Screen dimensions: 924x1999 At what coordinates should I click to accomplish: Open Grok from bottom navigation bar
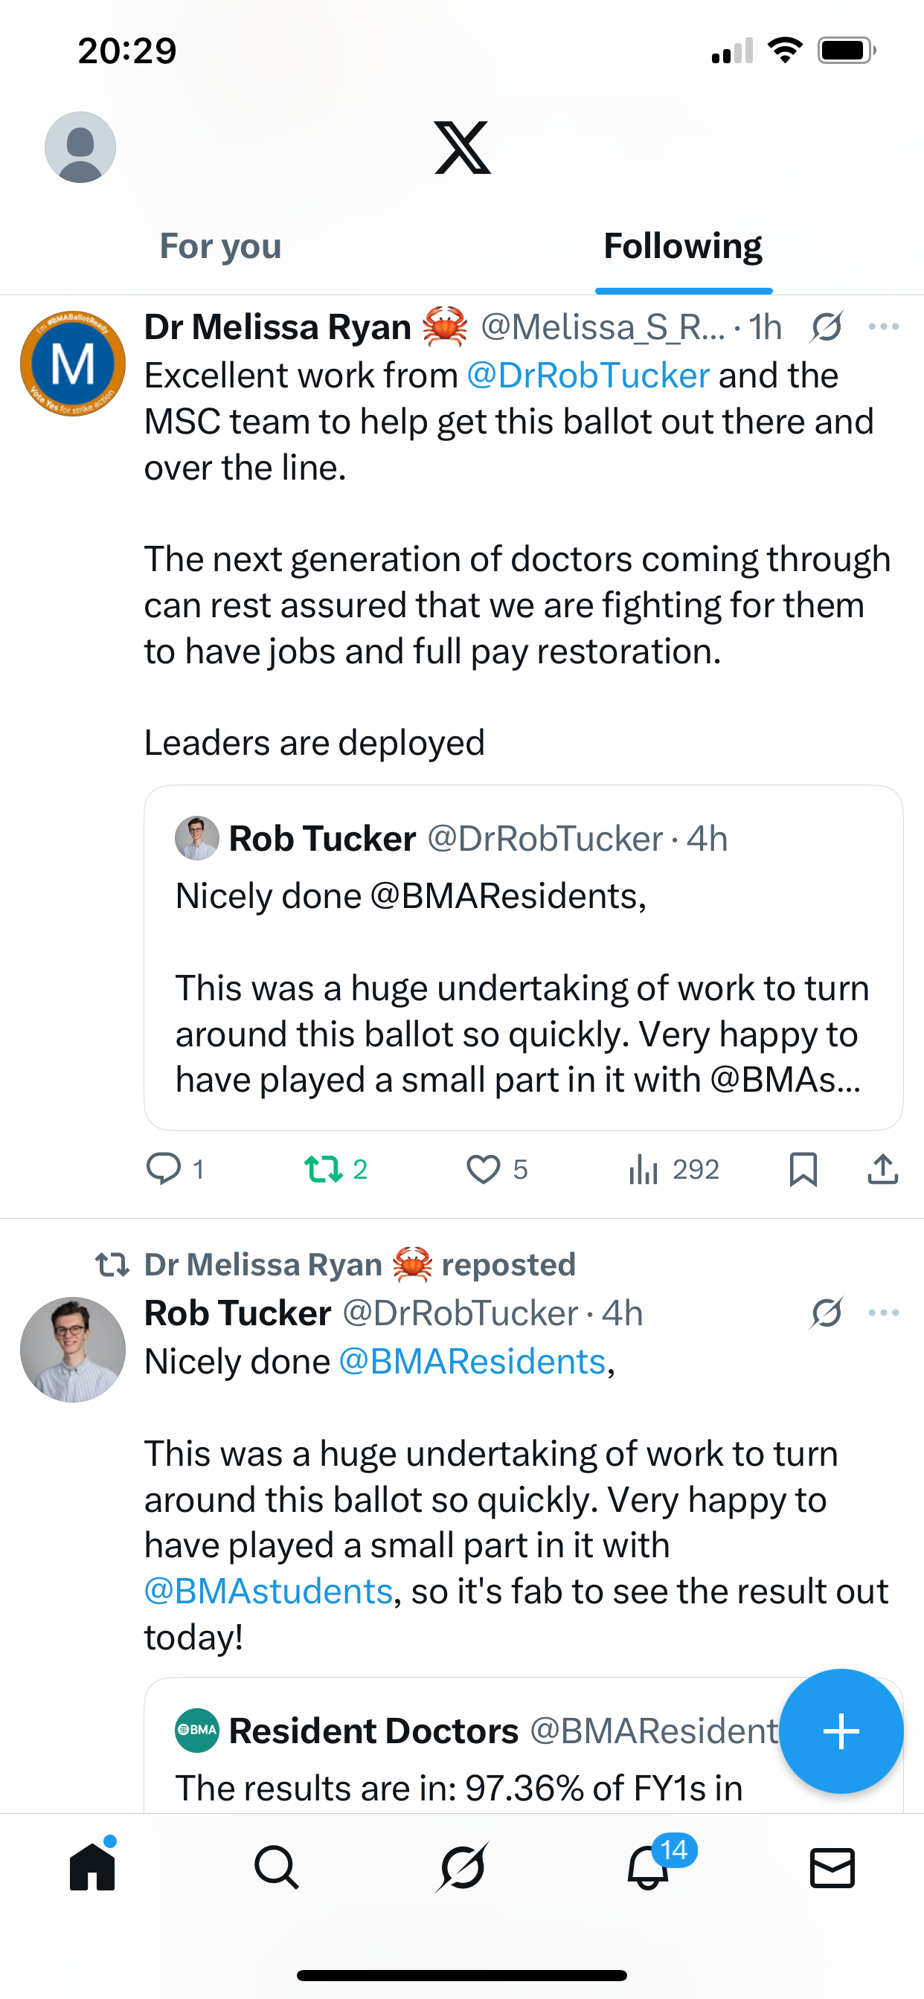point(462,1867)
